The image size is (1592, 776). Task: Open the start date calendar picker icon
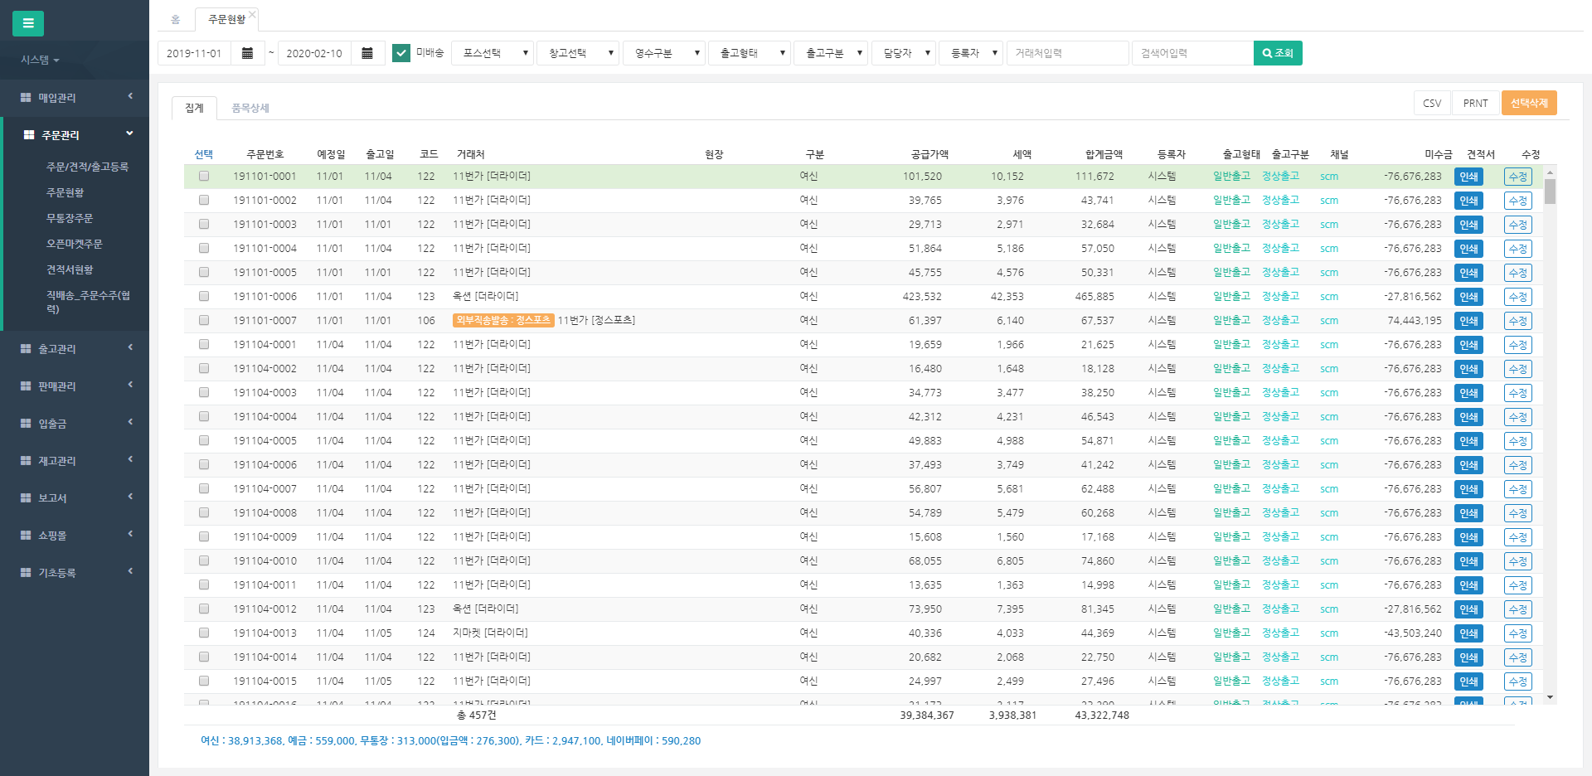coord(247,53)
